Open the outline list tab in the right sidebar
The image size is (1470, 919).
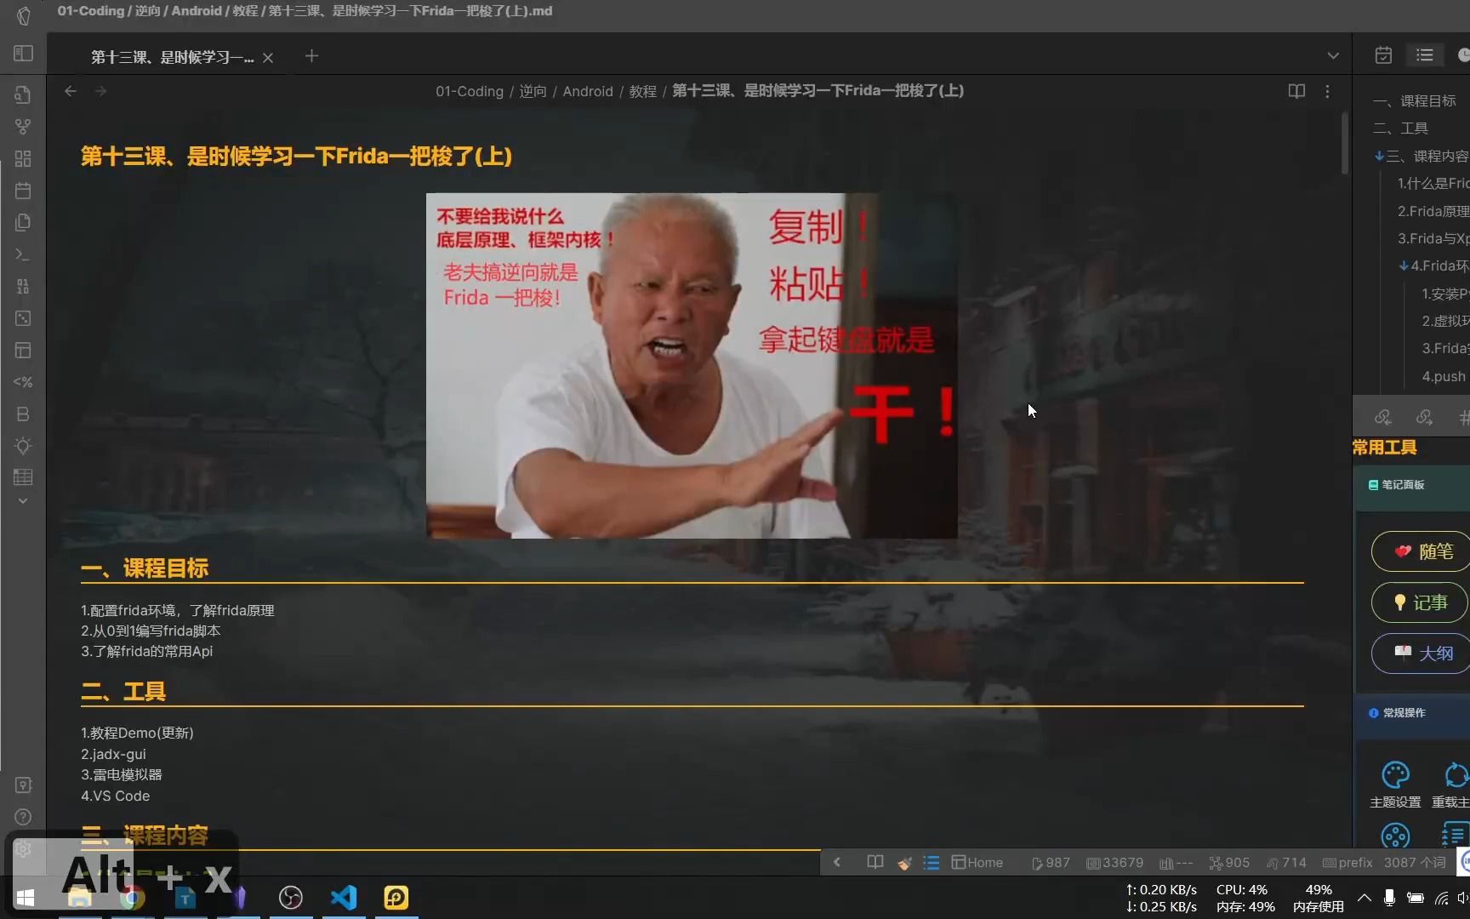(x=1425, y=55)
